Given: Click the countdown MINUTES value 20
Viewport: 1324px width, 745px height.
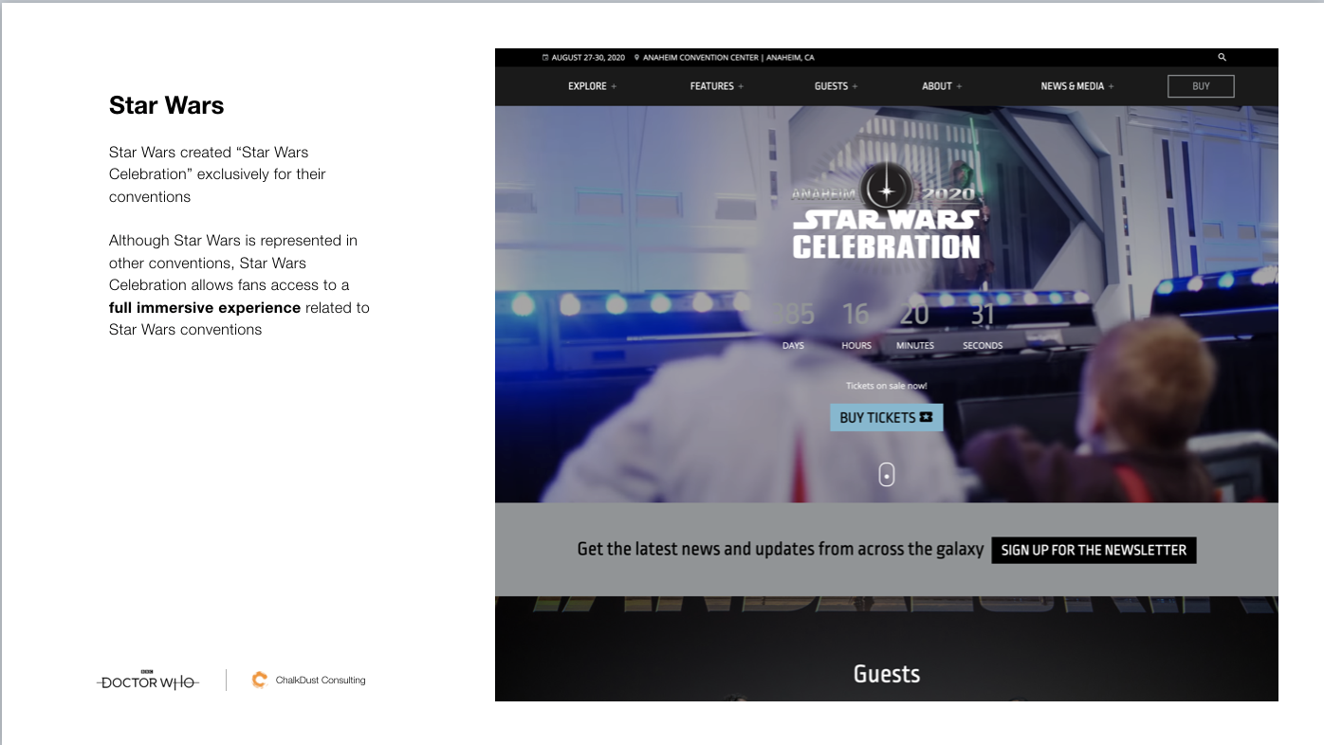Looking at the screenshot, I should pyautogui.click(x=914, y=314).
